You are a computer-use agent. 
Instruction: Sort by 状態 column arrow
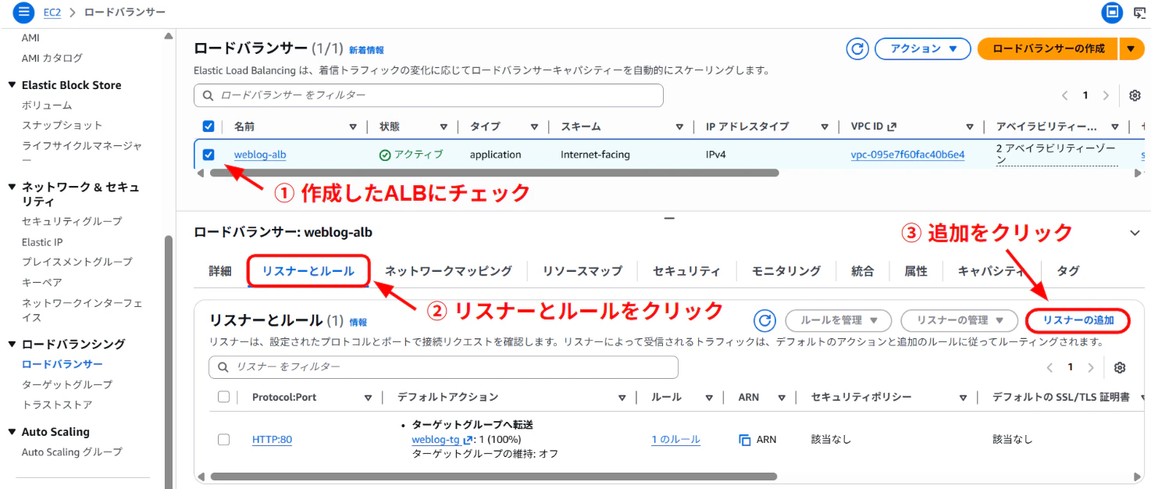click(x=443, y=127)
